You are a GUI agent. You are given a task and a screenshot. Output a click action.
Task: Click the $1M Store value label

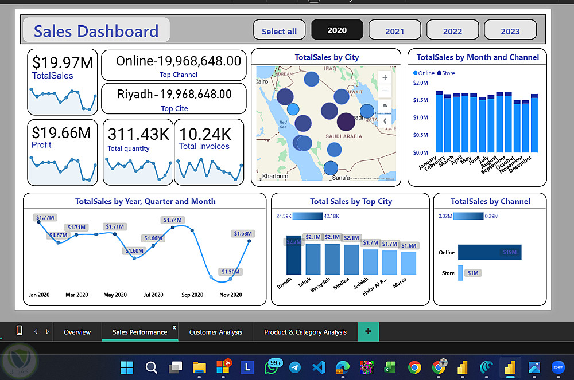coord(473,273)
